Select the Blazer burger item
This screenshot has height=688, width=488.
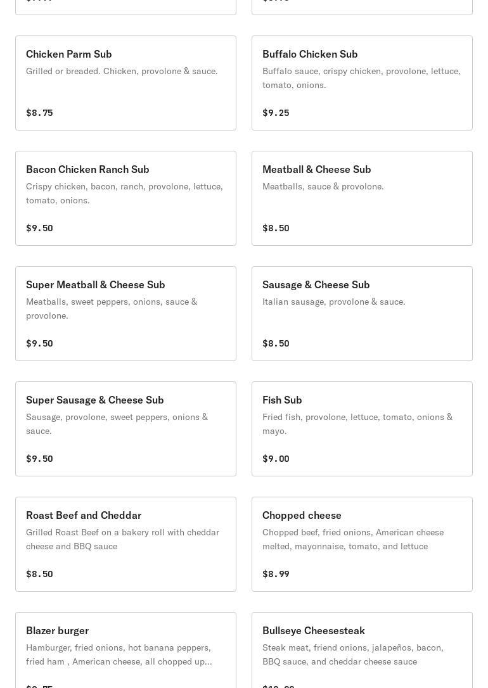[125, 650]
